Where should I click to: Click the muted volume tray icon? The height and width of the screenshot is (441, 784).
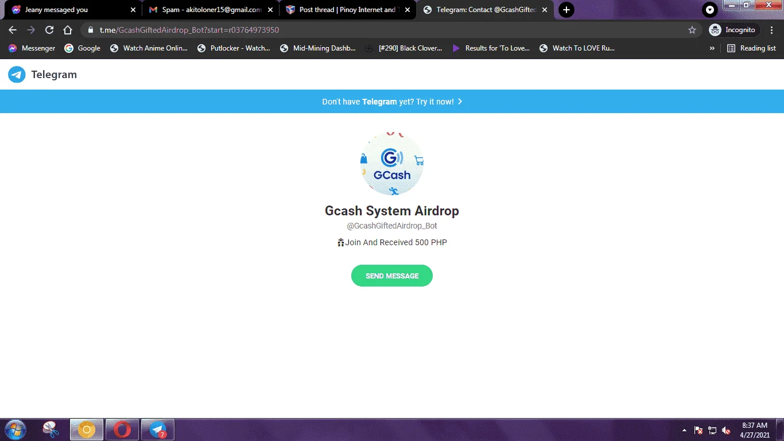point(726,430)
